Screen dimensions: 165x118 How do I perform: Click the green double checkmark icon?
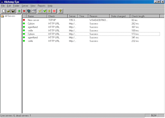click(45, 11)
